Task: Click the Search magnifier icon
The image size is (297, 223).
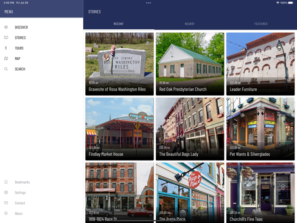Action: 6,69
